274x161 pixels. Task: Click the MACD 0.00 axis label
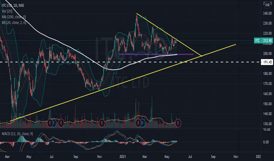tap(266, 142)
